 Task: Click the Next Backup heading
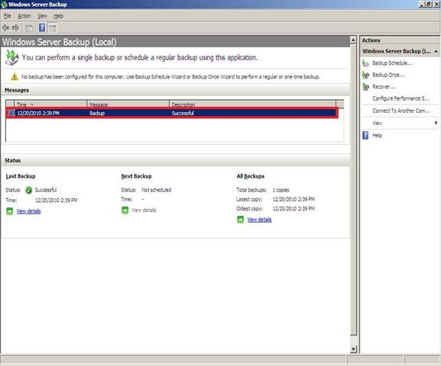[136, 176]
